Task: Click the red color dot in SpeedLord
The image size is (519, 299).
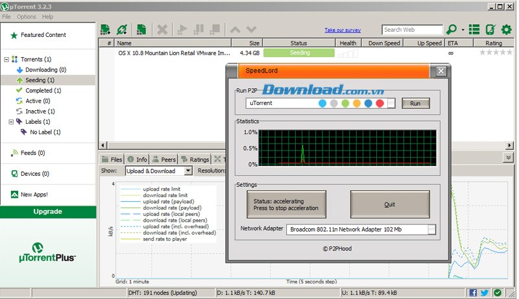Action: point(380,103)
